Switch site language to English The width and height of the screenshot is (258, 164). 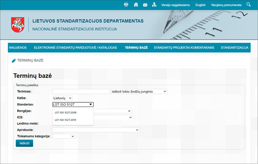pyautogui.click(x=200, y=5)
